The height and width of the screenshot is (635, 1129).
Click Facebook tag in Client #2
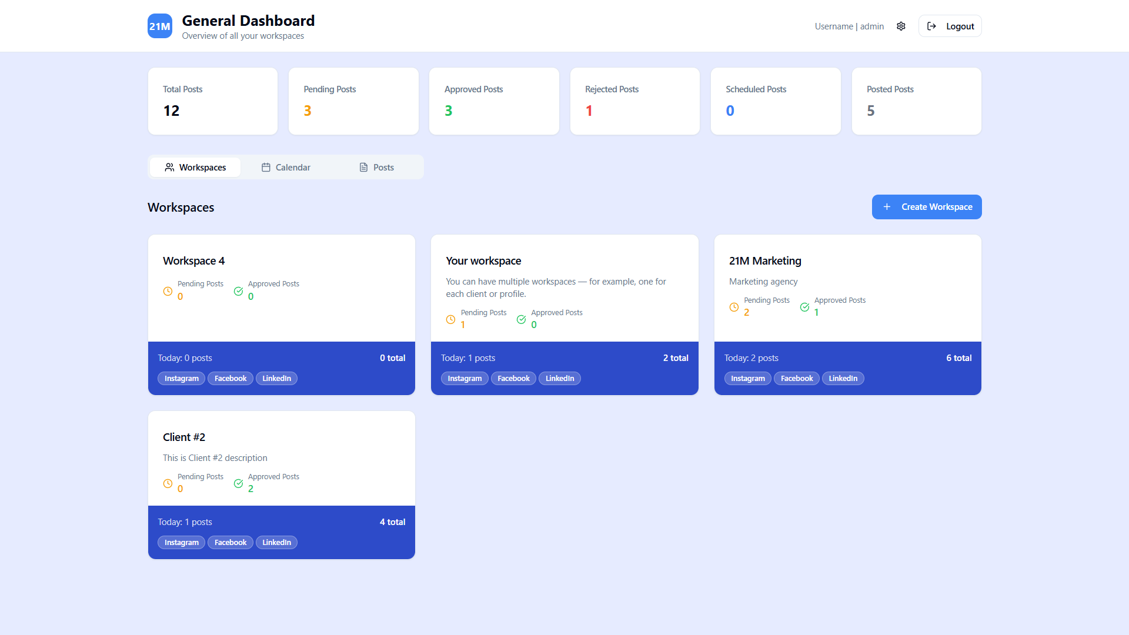coord(231,542)
